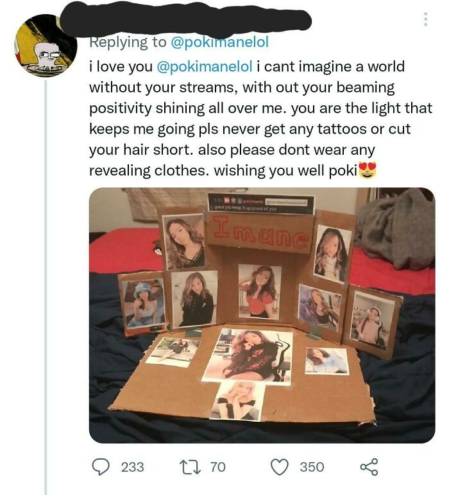Click the stream screenshot atop the display
Screen dimensions: 449x495
[260, 204]
